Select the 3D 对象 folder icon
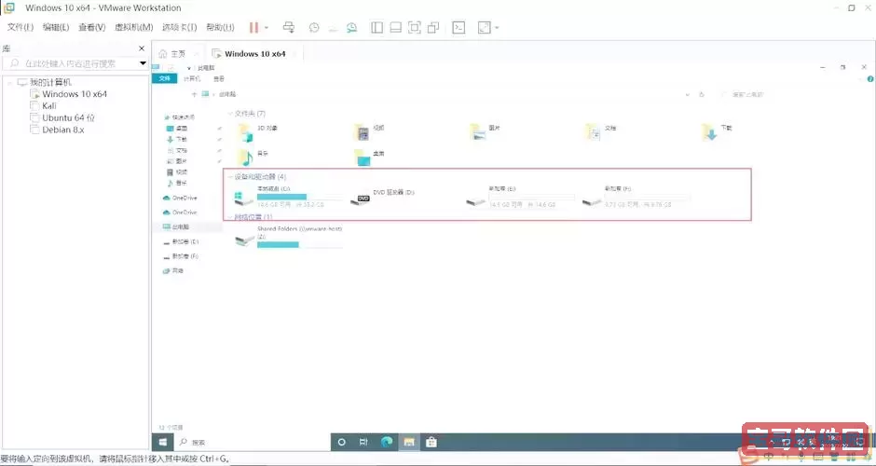This screenshot has width=876, height=466. [245, 133]
